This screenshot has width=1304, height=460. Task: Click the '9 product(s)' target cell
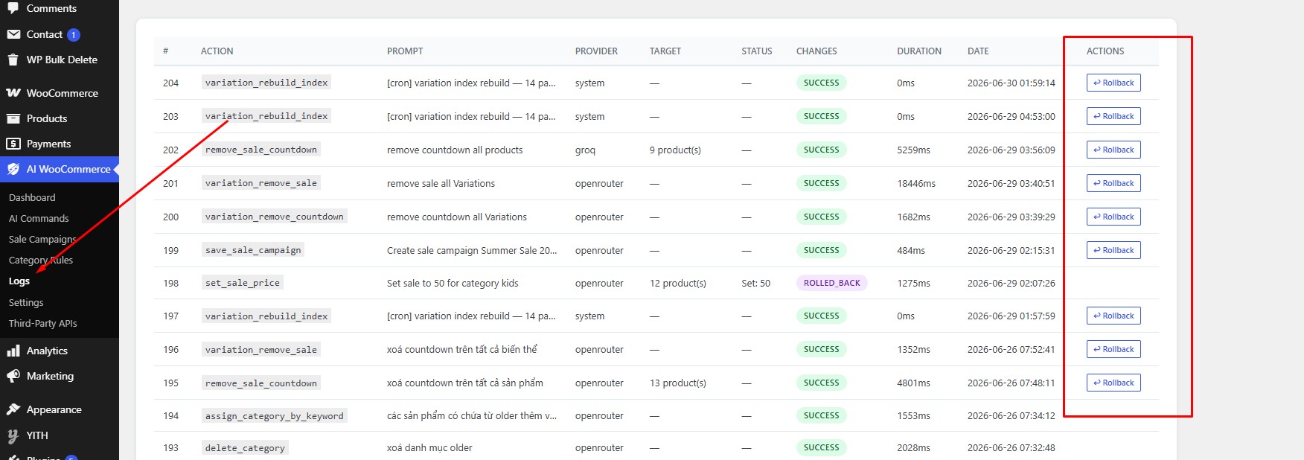pyautogui.click(x=675, y=150)
